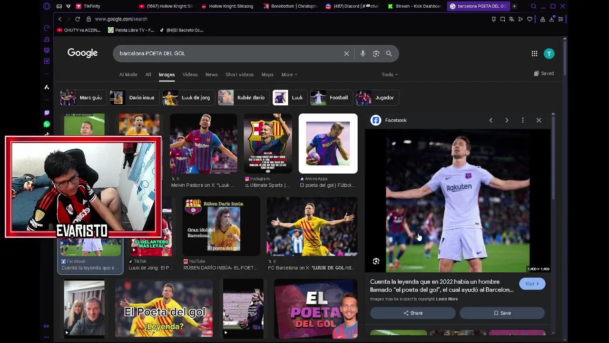Switch to Hollow Knight: Silksong tab
The image size is (609, 343).
(227, 6)
